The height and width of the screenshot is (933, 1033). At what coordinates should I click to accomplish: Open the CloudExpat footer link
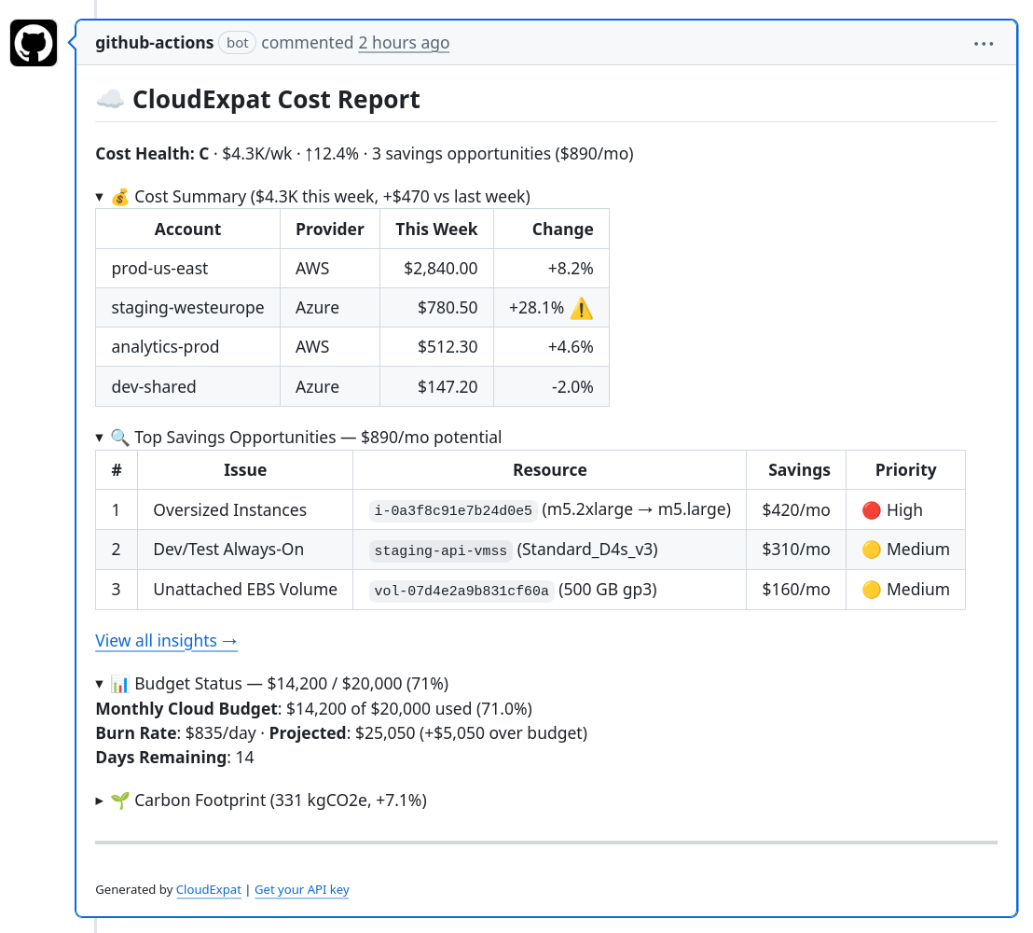pyautogui.click(x=208, y=890)
